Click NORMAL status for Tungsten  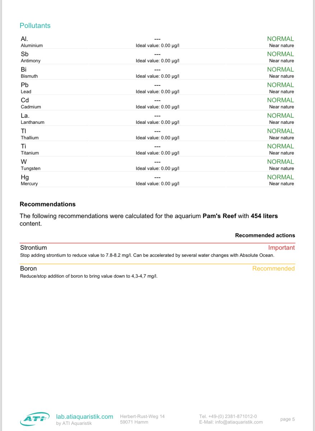pyautogui.click(x=280, y=162)
